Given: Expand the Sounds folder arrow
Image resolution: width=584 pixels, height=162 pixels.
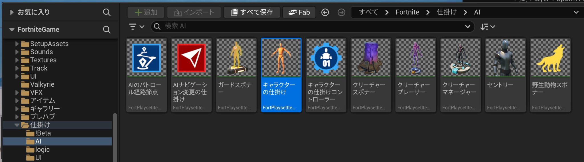Looking at the screenshot, I should coord(17,52).
